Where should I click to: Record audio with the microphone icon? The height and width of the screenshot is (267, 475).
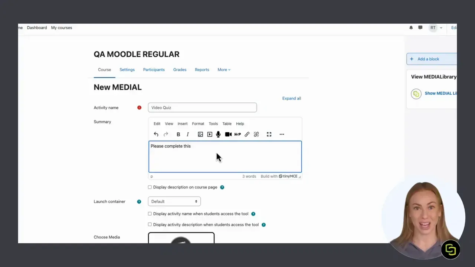click(x=218, y=134)
